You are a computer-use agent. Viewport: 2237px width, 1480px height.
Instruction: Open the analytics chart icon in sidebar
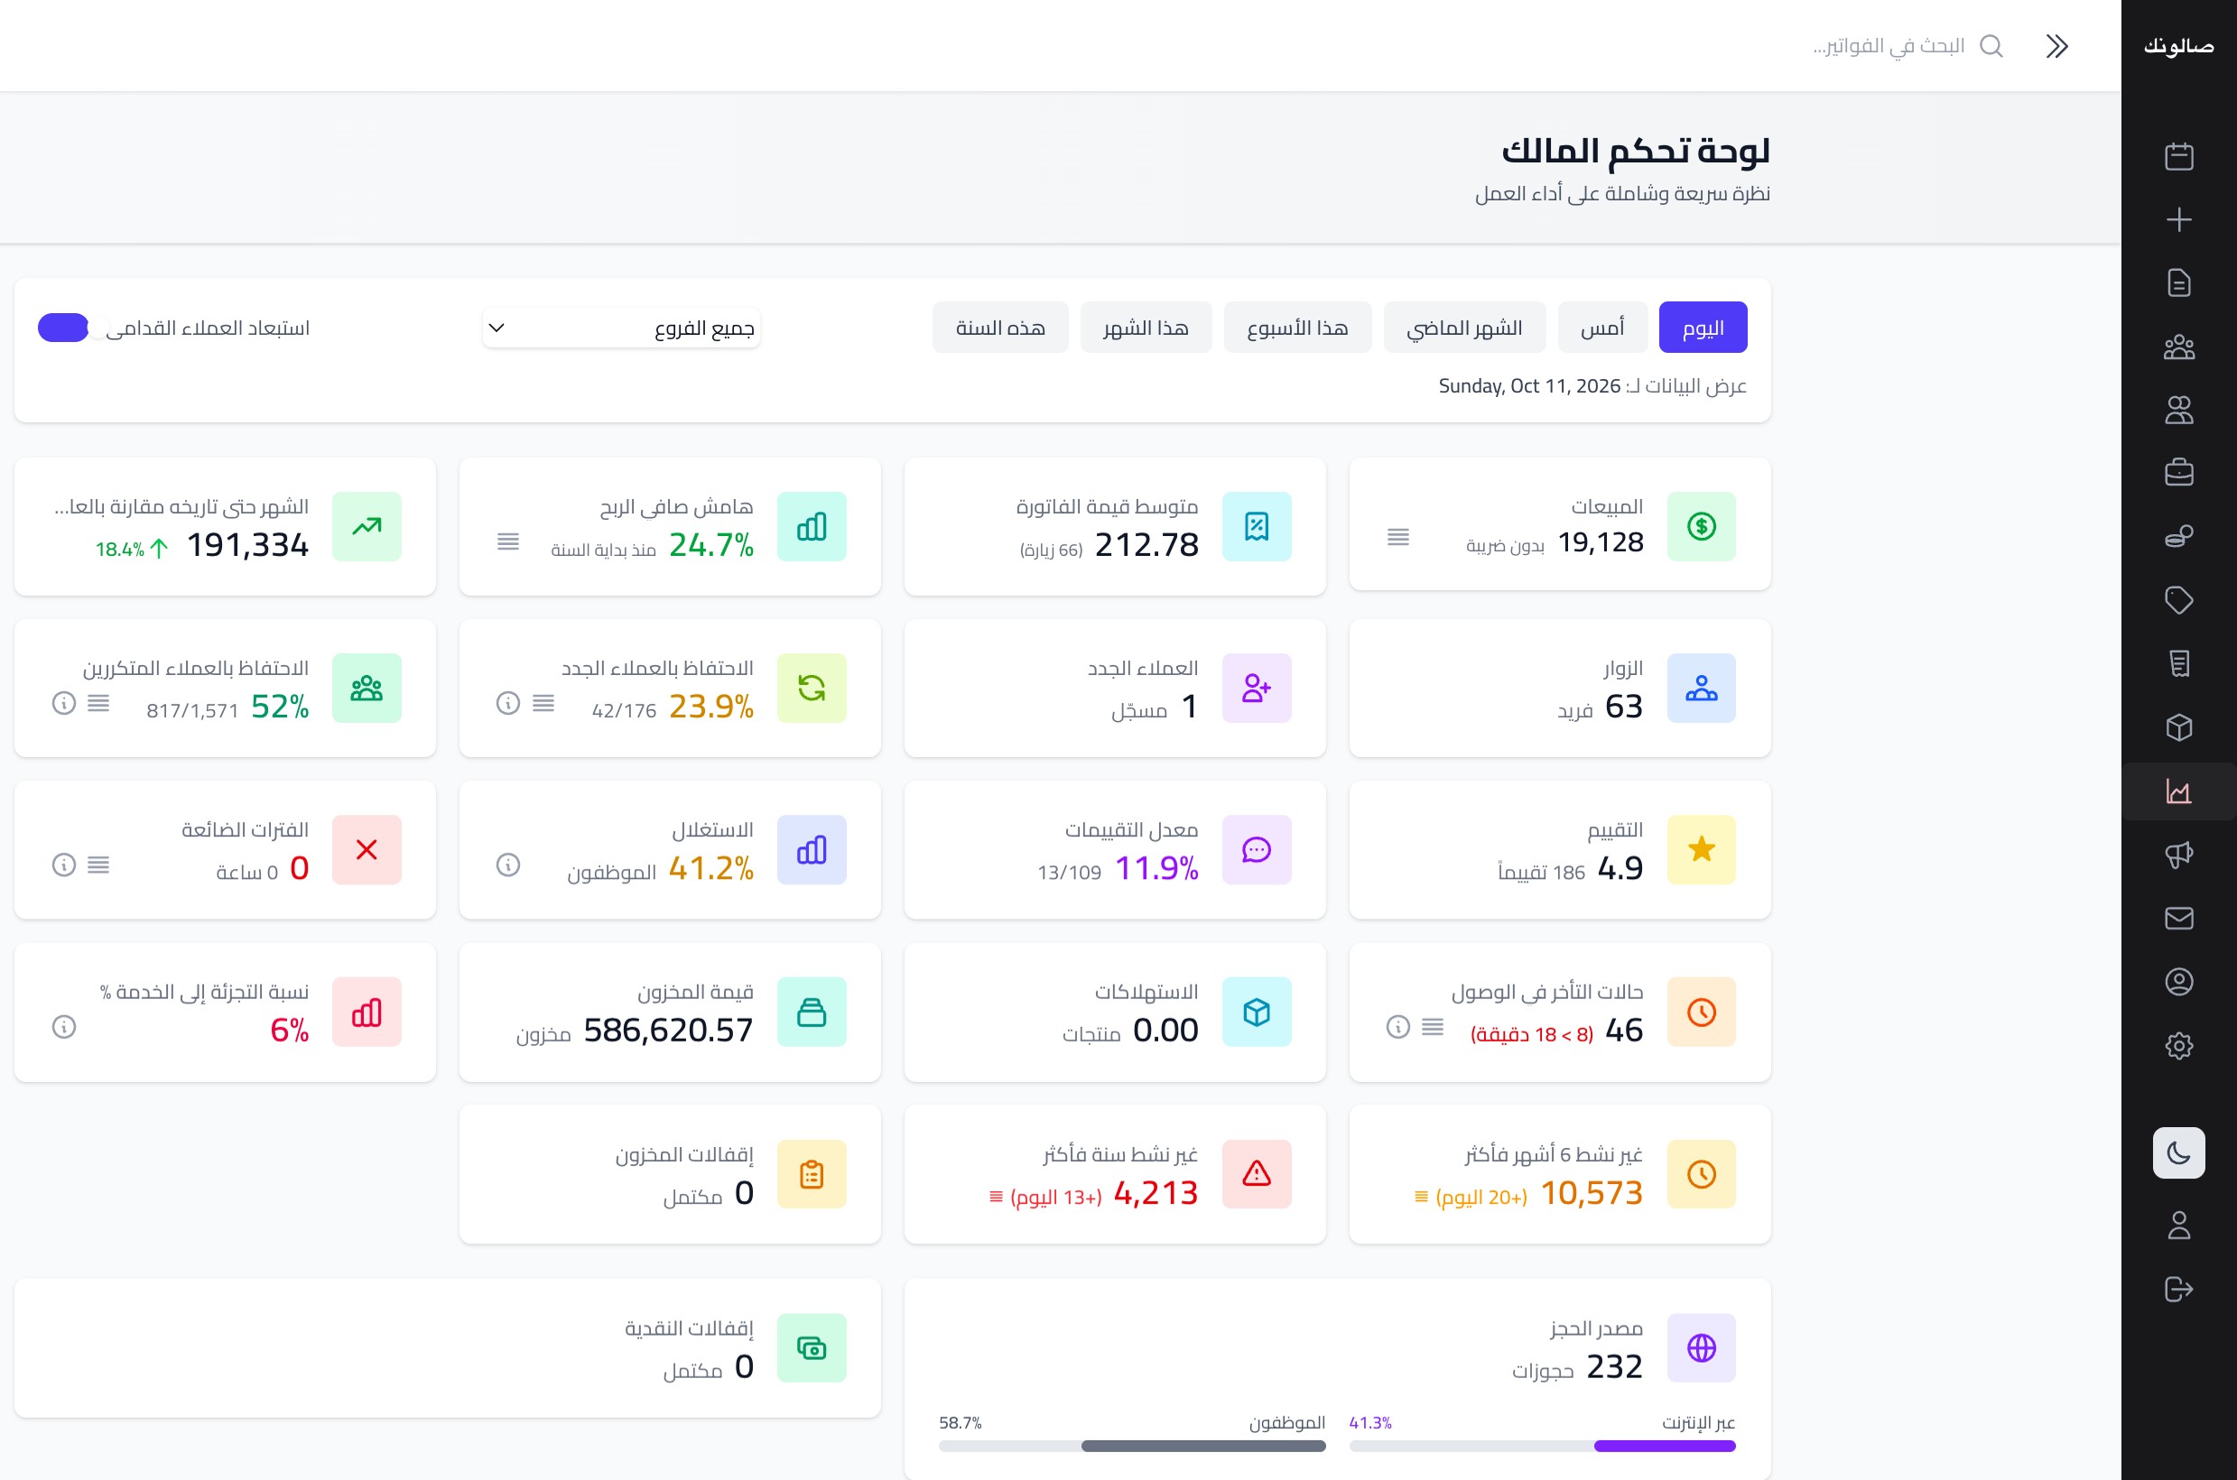pos(2178,791)
